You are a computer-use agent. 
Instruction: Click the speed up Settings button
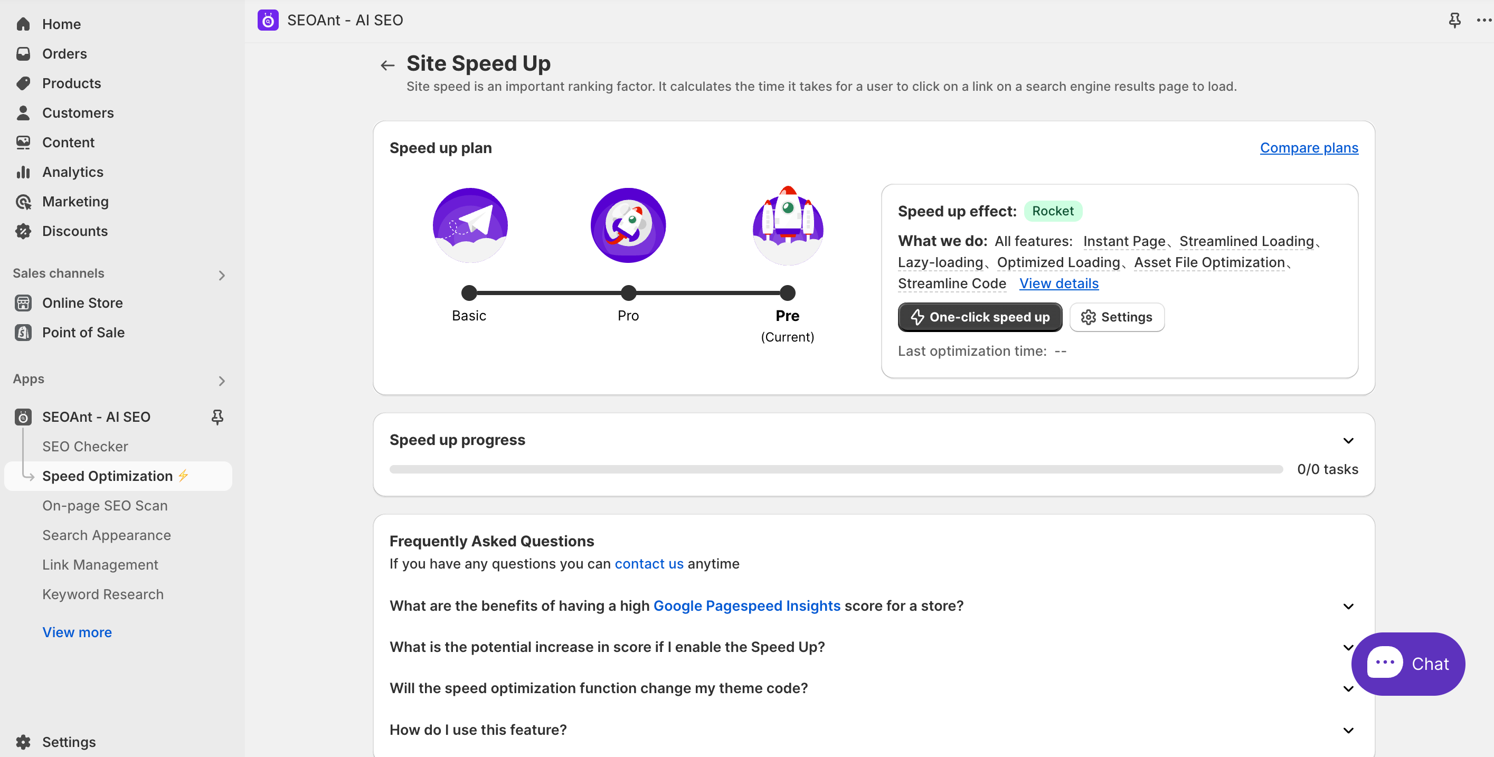pos(1117,317)
